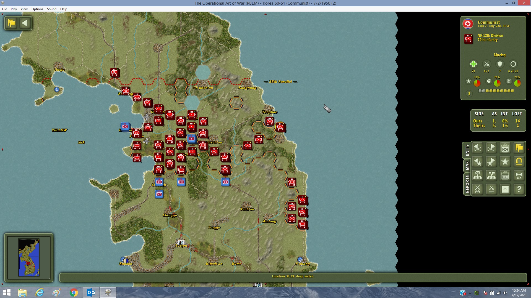Click the yellow flags icon at top-left
Screen dimensions: 531x298
(x=12, y=23)
